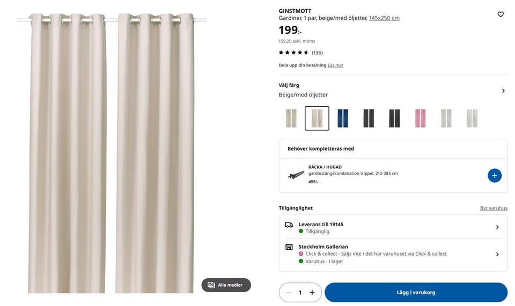Open Alla medier gallery button

[226, 285]
